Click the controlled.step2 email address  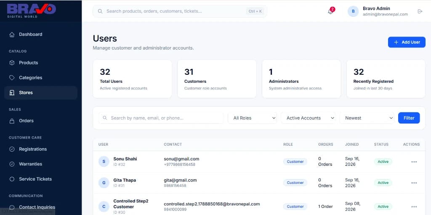click(x=212, y=204)
